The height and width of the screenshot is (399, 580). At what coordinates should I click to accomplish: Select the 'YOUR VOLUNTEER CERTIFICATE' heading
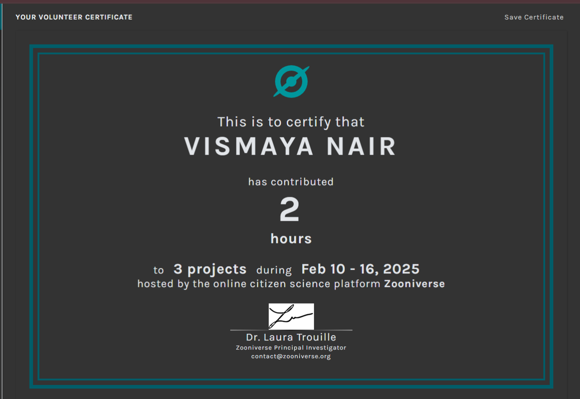(74, 17)
